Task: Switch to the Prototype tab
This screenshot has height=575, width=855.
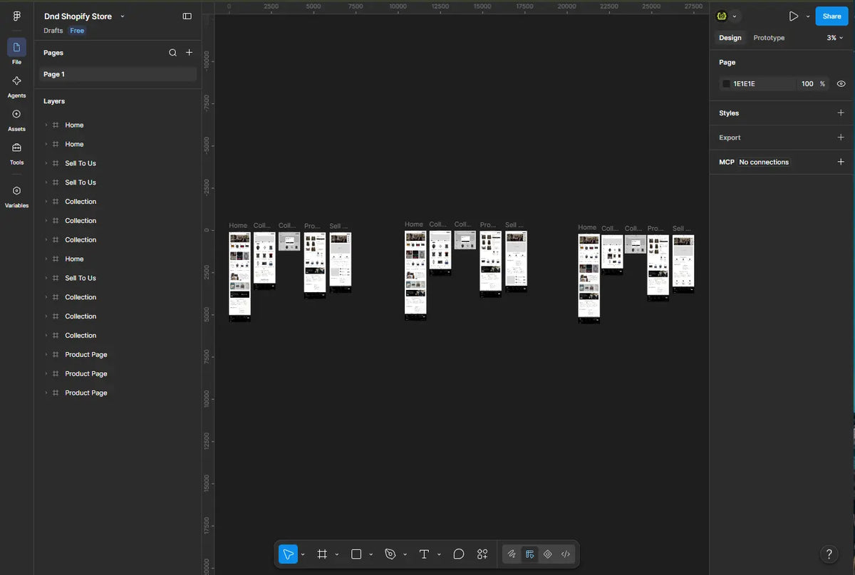Action: (x=769, y=38)
